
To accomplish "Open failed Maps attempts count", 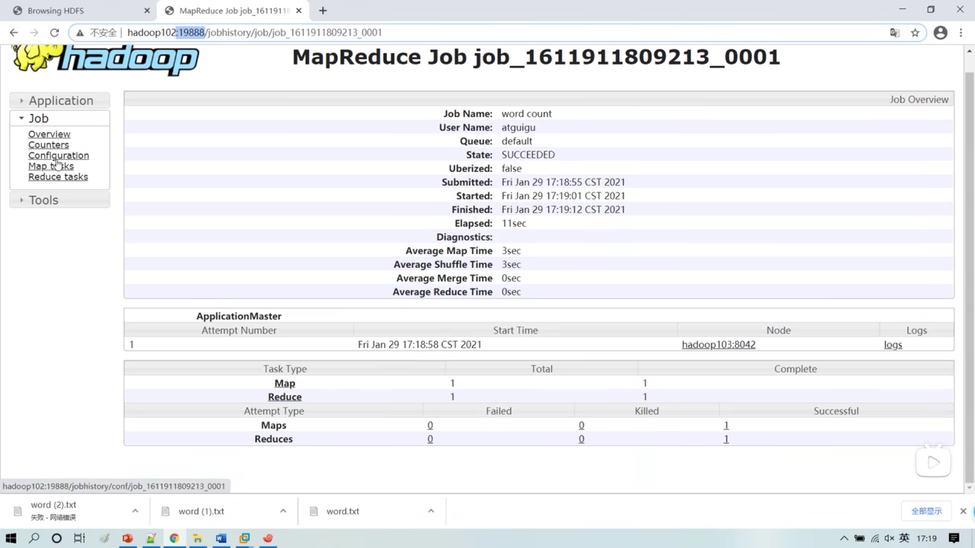I will 430,425.
